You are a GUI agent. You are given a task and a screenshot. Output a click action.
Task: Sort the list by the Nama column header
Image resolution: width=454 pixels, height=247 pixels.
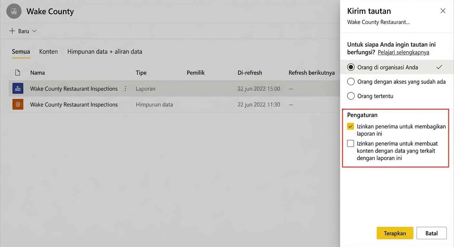point(37,73)
